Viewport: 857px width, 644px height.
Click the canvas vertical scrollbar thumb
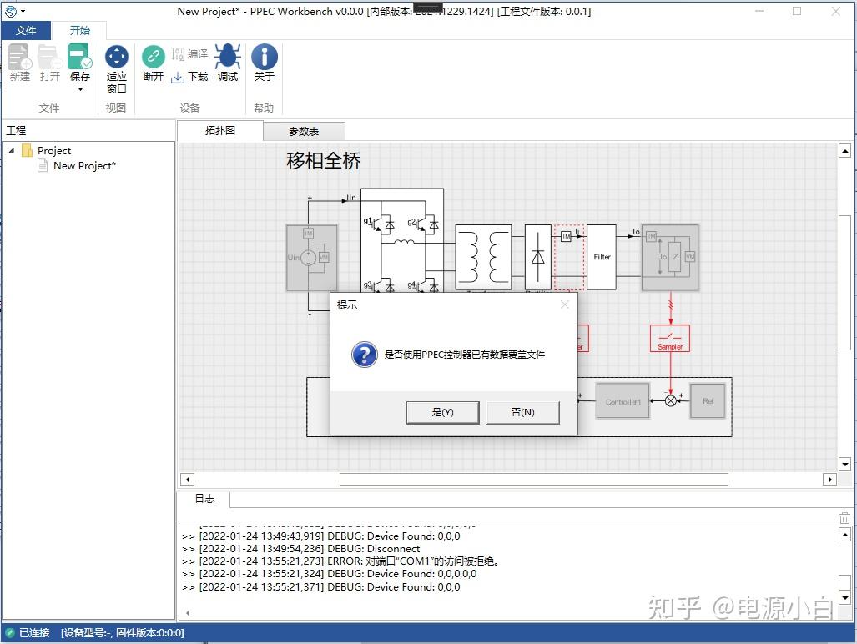tap(844, 283)
